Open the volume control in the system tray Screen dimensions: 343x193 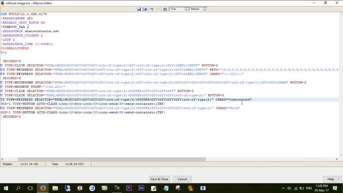[289, 188]
